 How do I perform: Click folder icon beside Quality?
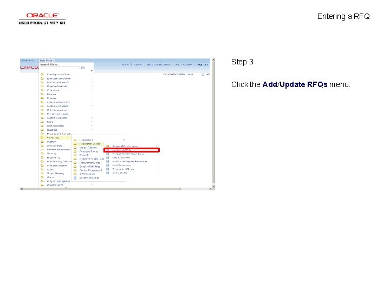(x=42, y=169)
